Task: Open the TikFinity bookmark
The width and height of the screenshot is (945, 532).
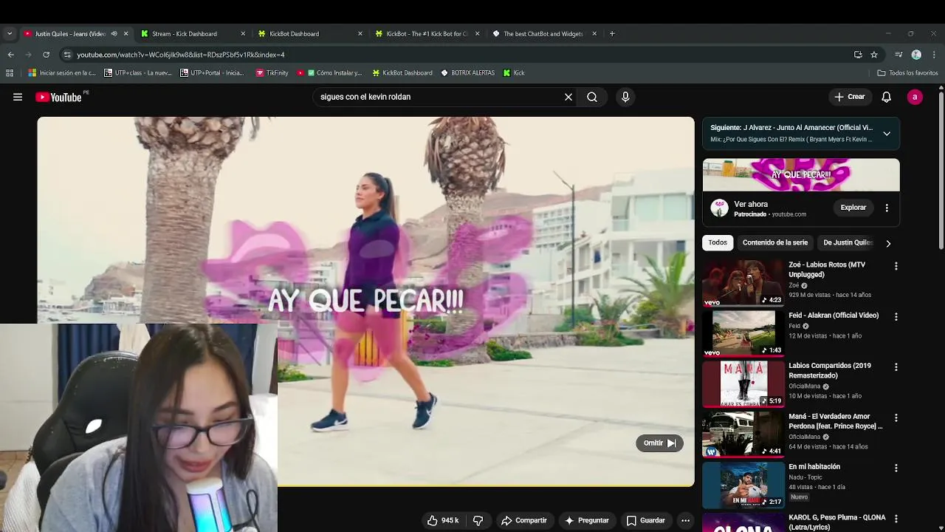Action: [x=272, y=72]
